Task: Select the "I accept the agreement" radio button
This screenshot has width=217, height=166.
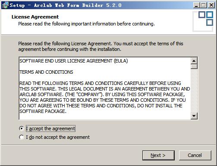Action: (22, 128)
